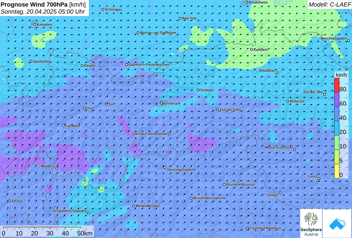Select the 'Schlanders/Silandro' label
Screen dimensions: 352x238
point(69,211)
